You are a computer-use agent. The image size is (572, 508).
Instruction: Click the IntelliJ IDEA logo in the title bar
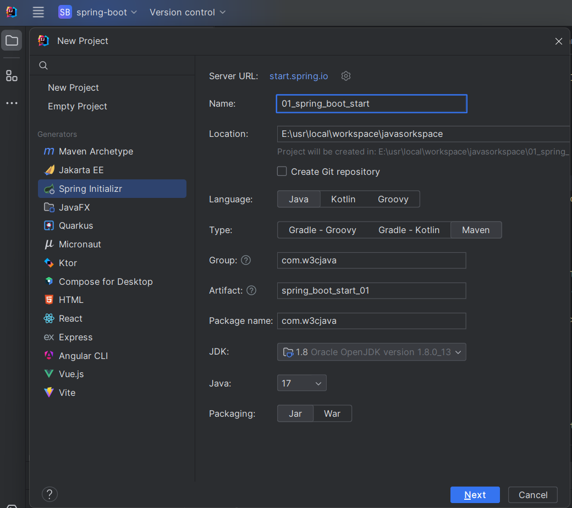[12, 12]
